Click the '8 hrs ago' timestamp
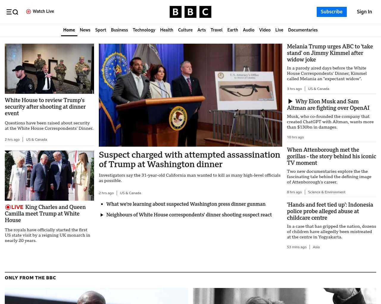 tap(294, 192)
